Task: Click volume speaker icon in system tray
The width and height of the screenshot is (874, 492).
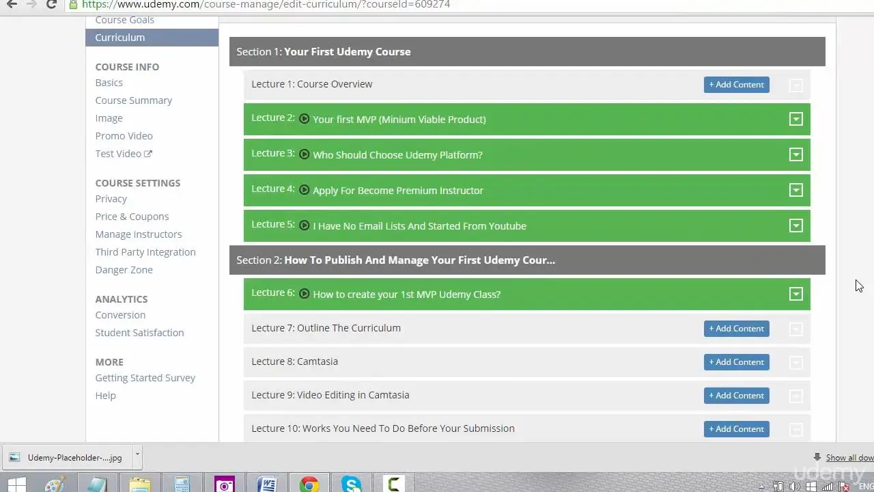Action: [x=794, y=487]
